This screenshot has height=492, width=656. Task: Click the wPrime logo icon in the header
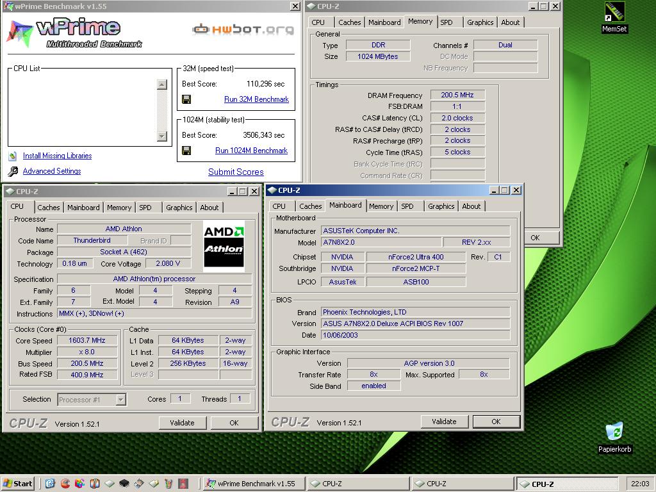point(19,33)
